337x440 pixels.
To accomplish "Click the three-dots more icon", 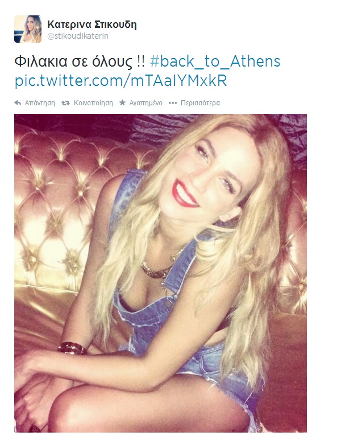I will pyautogui.click(x=173, y=103).
